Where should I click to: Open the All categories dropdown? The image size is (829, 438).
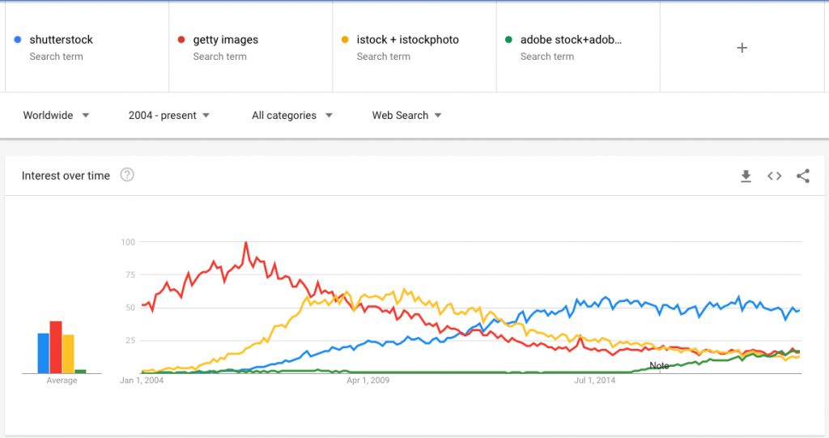point(291,115)
